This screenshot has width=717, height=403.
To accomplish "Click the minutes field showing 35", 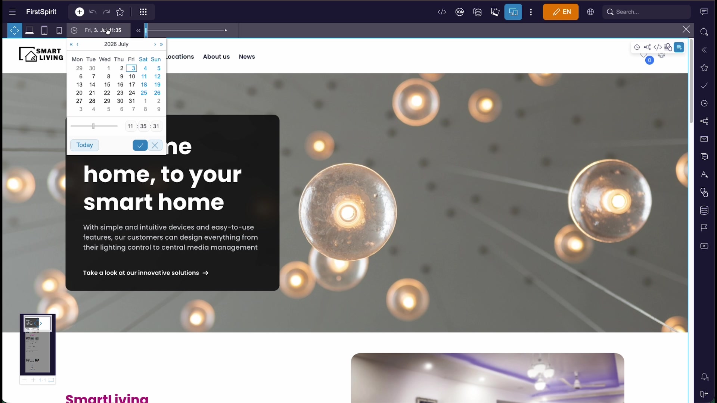I will tap(143, 126).
